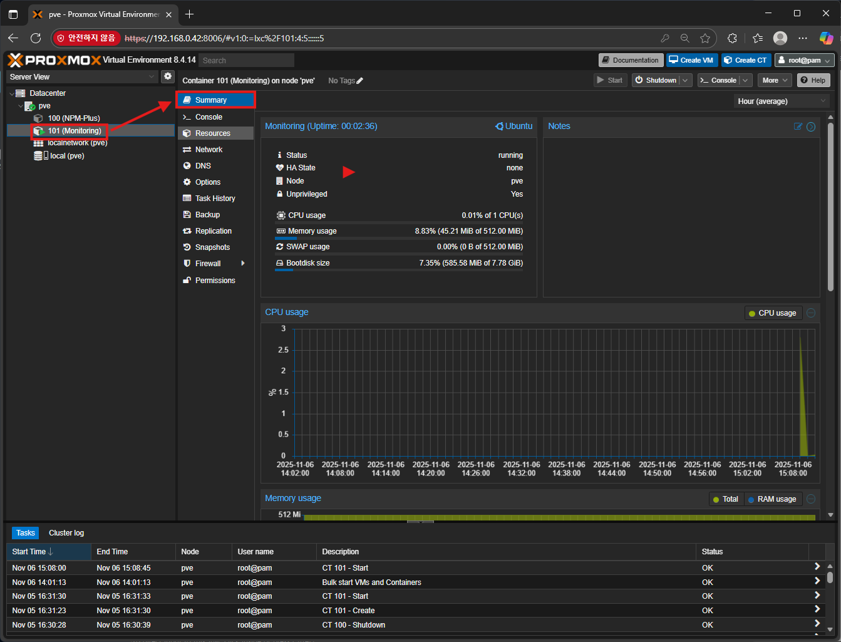Image resolution: width=841 pixels, height=642 pixels.
Task: Open details arrow for Bulk start VMs task
Action: [817, 581]
